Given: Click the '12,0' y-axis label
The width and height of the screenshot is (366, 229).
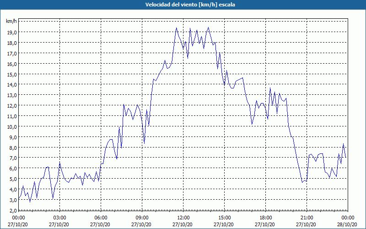Looking at the screenshot, I should [x=12, y=106].
